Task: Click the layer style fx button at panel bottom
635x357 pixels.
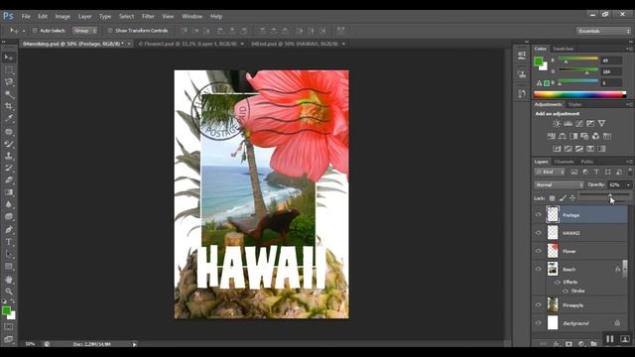Action: click(557, 344)
